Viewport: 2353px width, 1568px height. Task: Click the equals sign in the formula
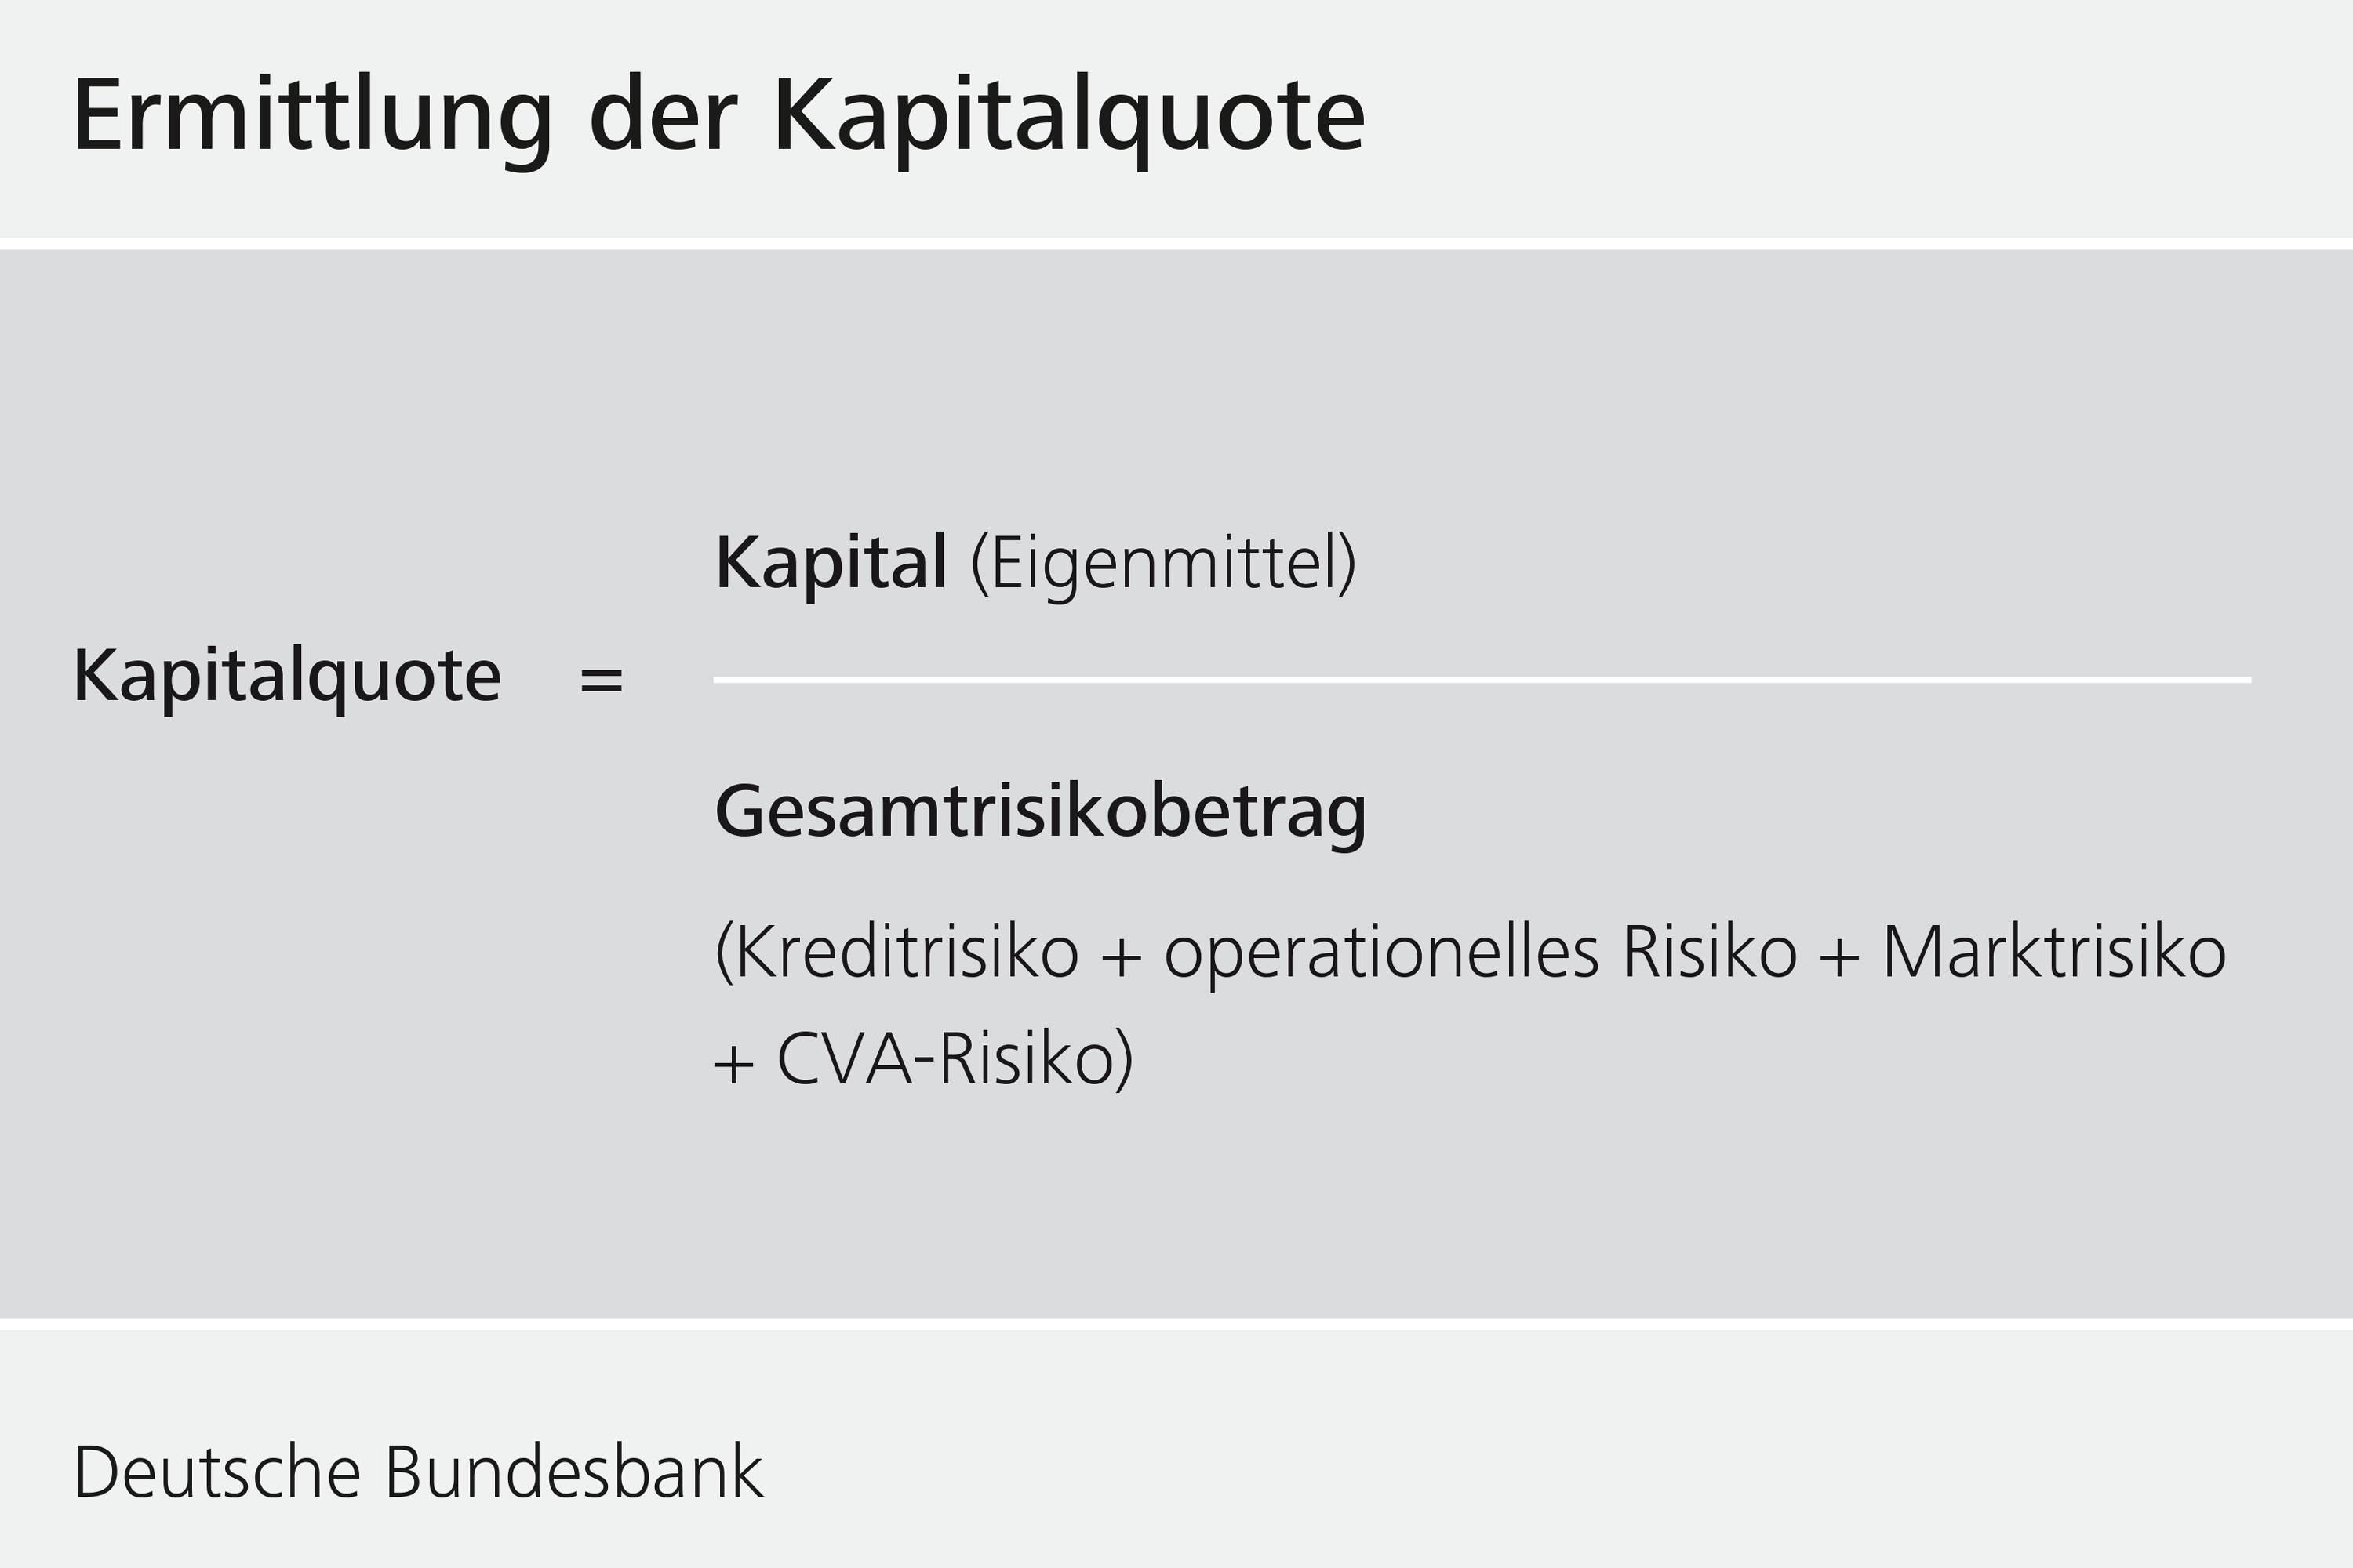(x=602, y=681)
